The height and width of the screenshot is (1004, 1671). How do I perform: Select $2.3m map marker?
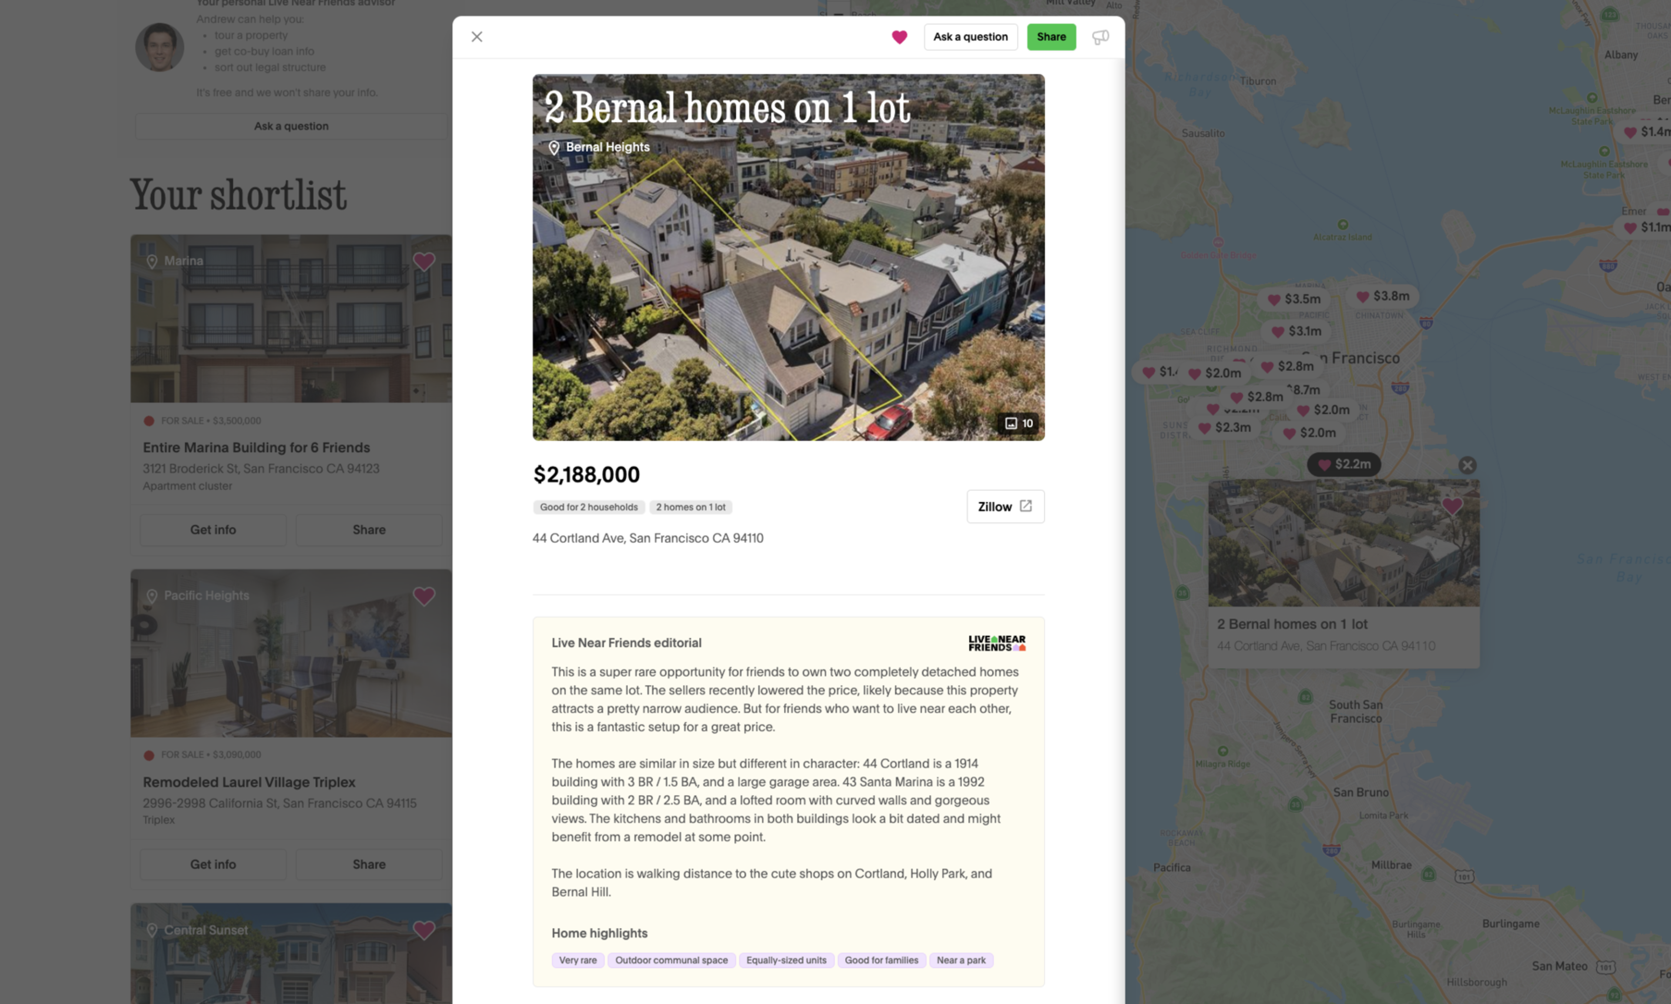(1224, 428)
